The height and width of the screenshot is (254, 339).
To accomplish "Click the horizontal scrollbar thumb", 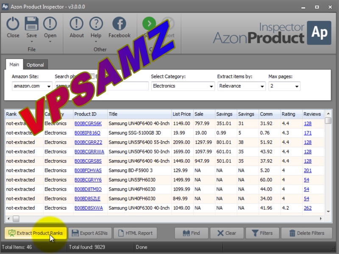I will click(16, 219).
